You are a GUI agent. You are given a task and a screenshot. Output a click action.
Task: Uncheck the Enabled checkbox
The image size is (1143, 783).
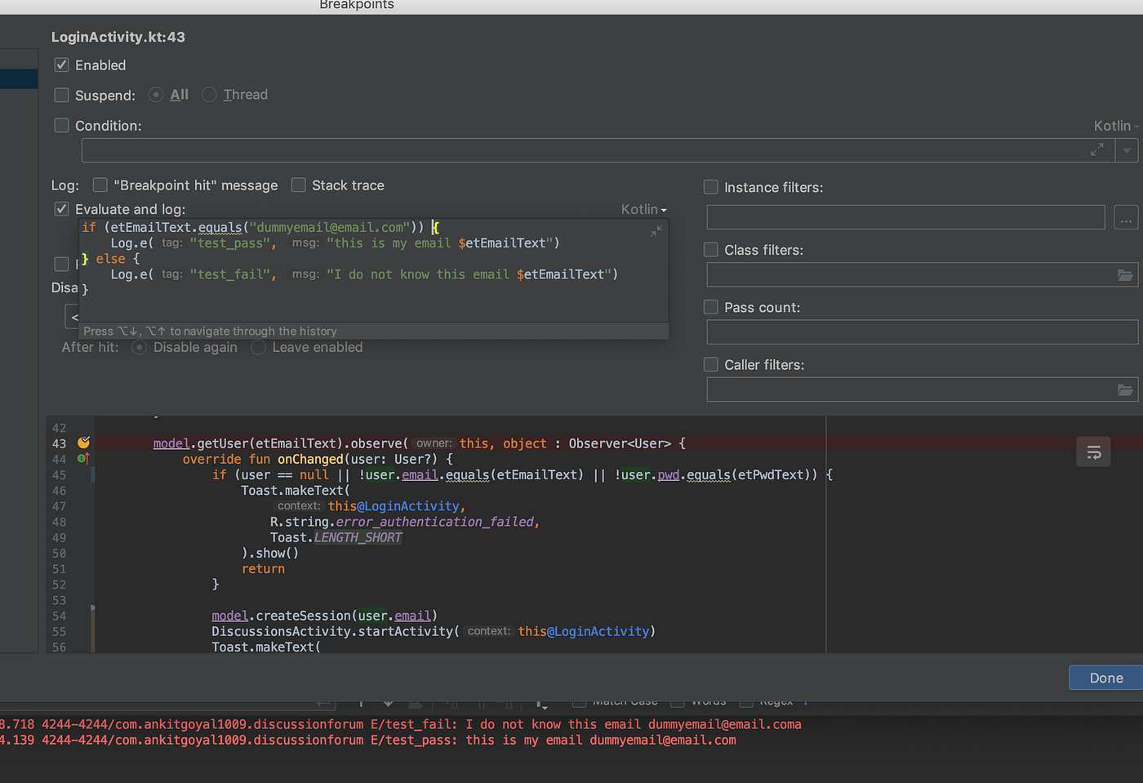pos(61,65)
